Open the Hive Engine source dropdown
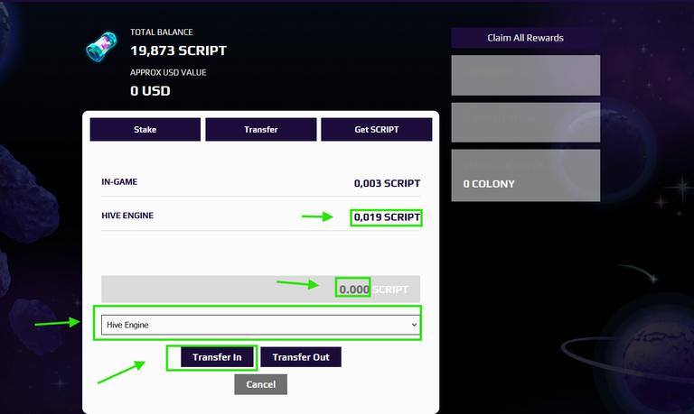Viewport: 694px width, 414px height. coord(260,325)
